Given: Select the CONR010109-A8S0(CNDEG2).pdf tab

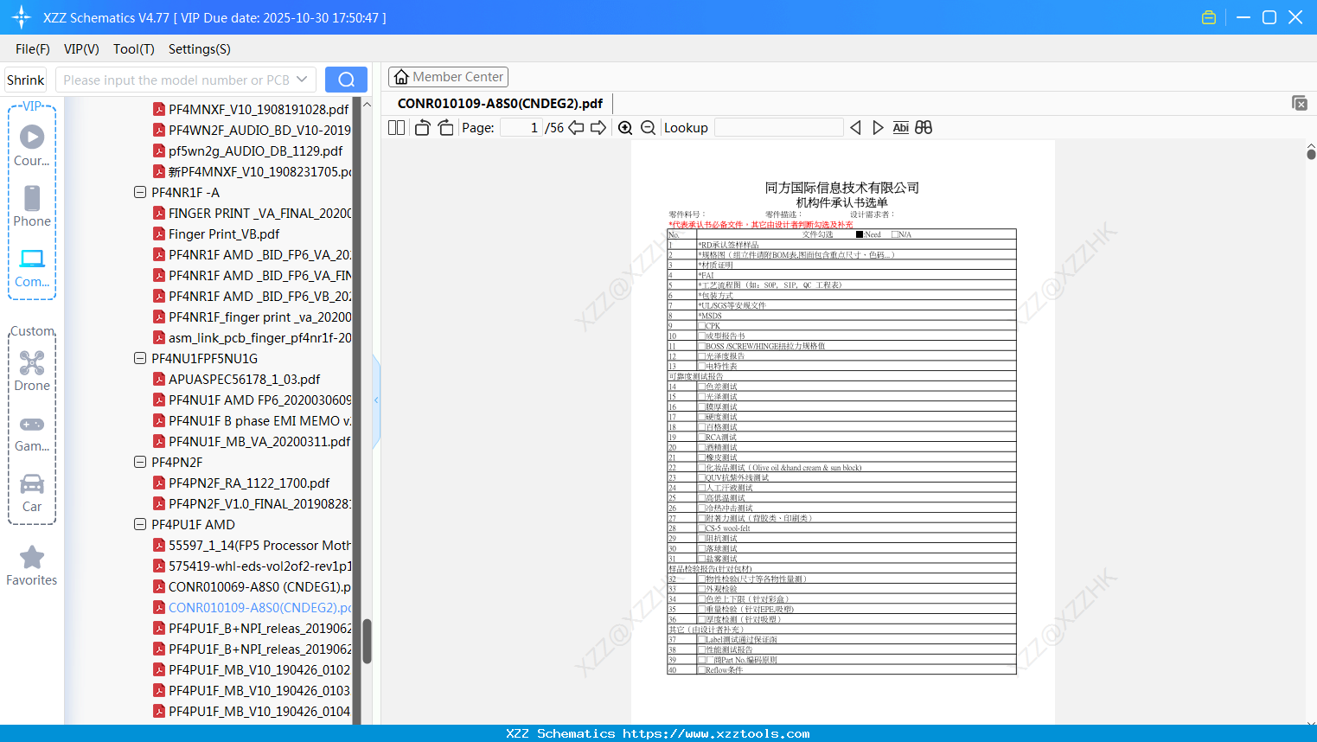Looking at the screenshot, I should pyautogui.click(x=500, y=103).
